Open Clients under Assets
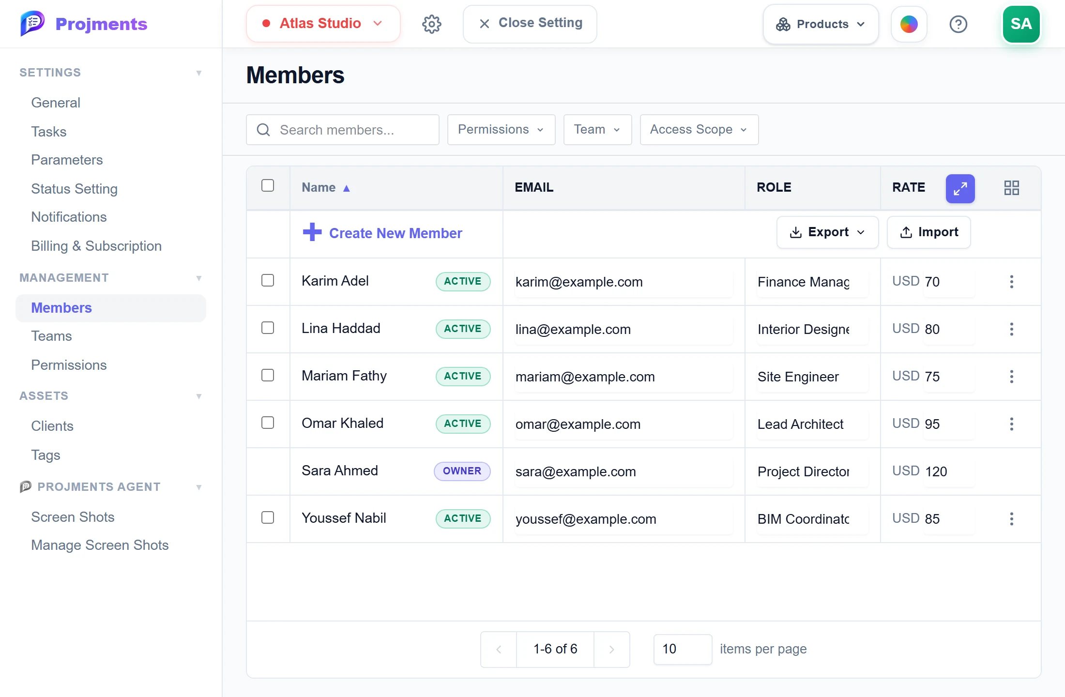 (x=52, y=426)
